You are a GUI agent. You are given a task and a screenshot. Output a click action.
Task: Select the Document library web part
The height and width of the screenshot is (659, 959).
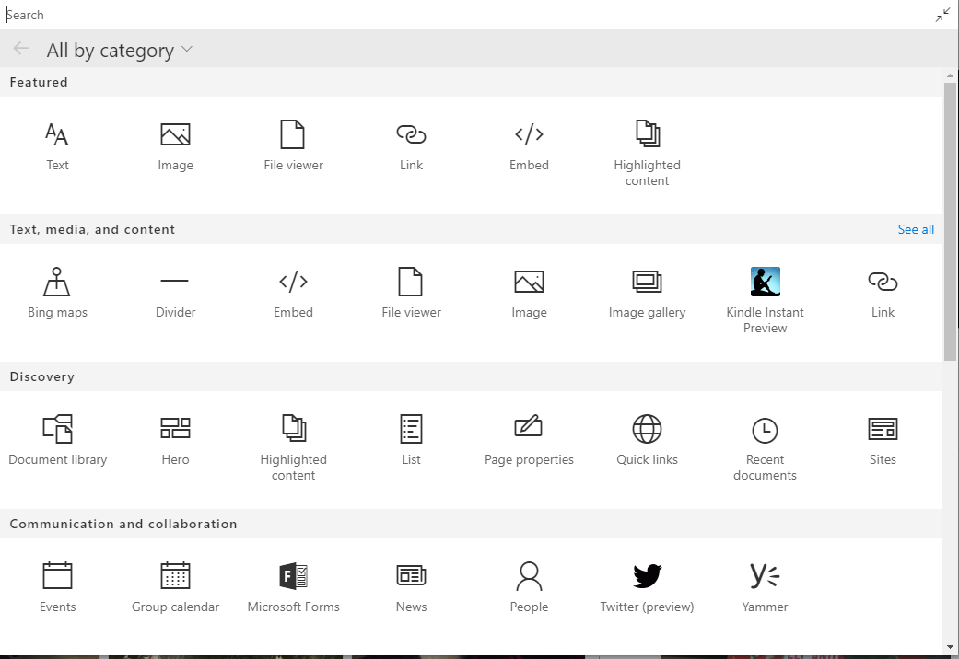[x=57, y=440]
